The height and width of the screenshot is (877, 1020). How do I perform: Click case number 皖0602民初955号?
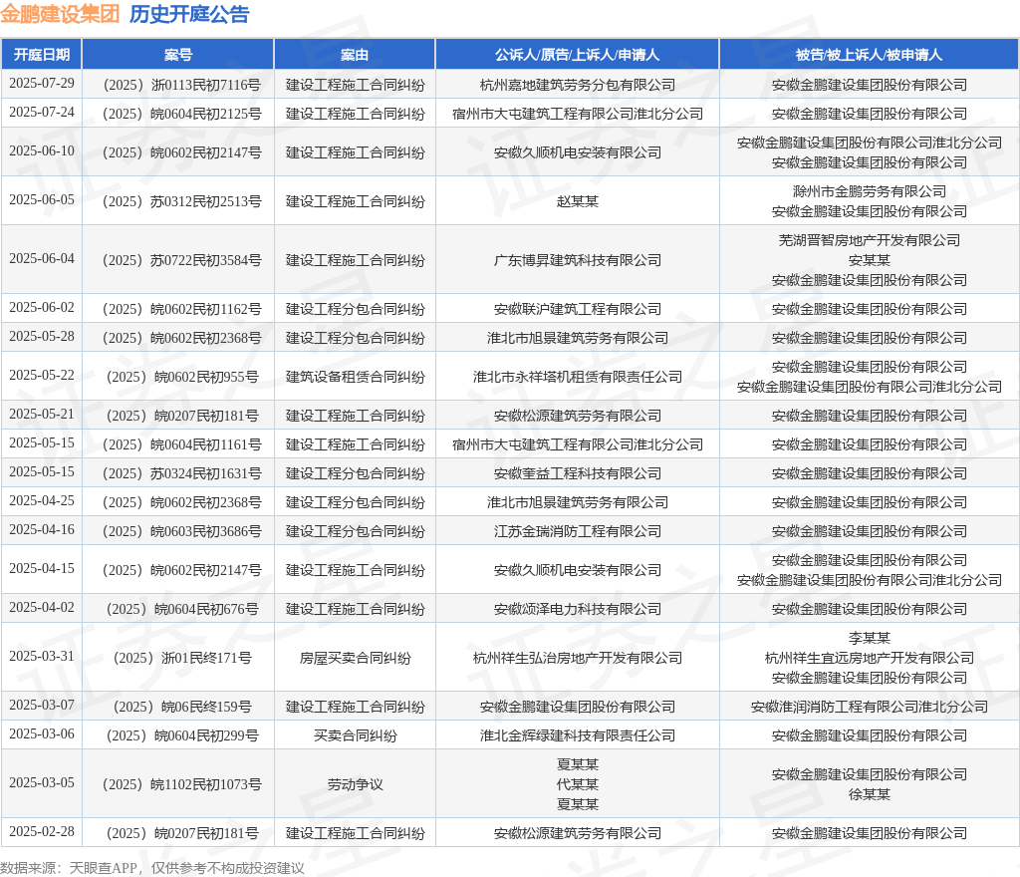coord(182,377)
